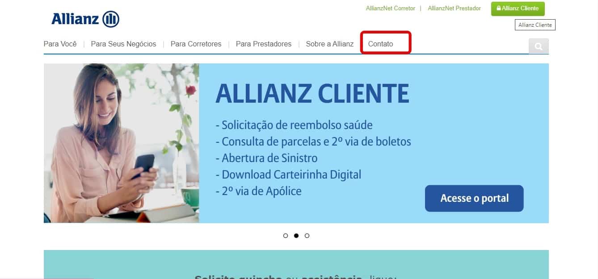Click the woman with phone banner photo
The width and height of the screenshot is (598, 279).
tap(121, 143)
